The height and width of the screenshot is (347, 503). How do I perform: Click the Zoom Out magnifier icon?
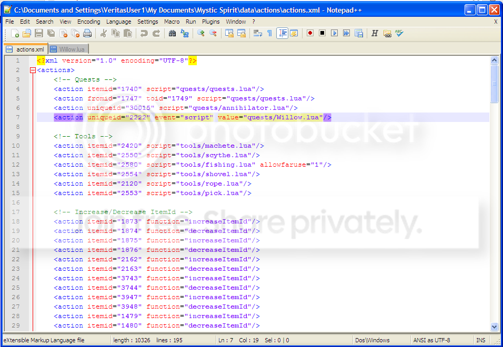[213, 33]
